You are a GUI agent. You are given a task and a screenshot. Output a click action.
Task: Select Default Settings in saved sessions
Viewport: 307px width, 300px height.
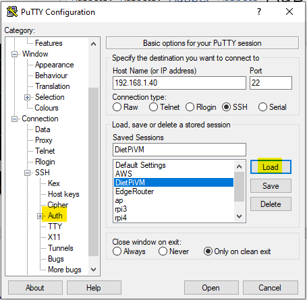point(173,165)
